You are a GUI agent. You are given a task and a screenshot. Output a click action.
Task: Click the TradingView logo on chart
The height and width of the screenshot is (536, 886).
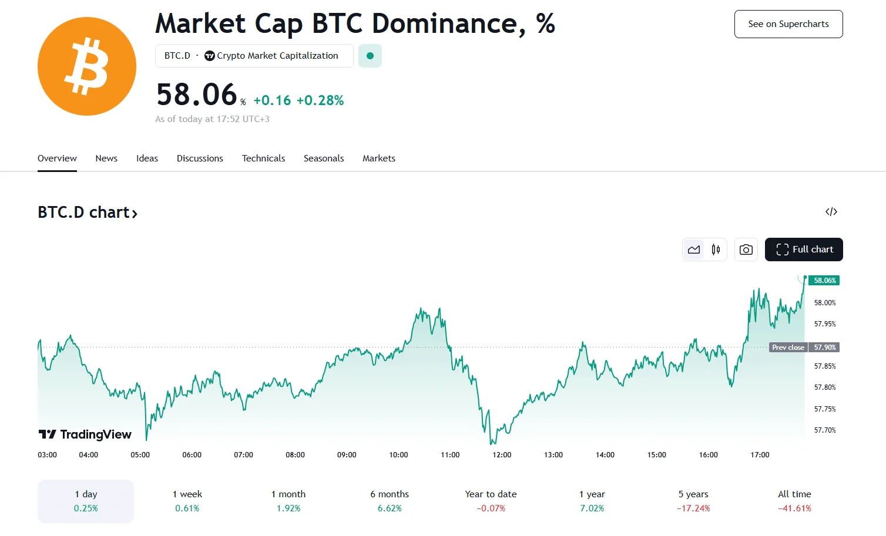pos(85,434)
